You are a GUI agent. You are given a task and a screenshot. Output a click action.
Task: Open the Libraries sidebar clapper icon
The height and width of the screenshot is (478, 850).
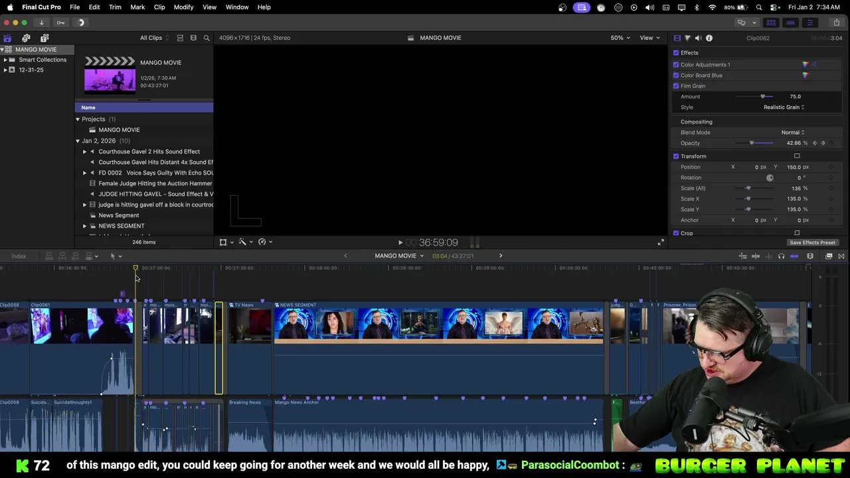click(x=7, y=38)
